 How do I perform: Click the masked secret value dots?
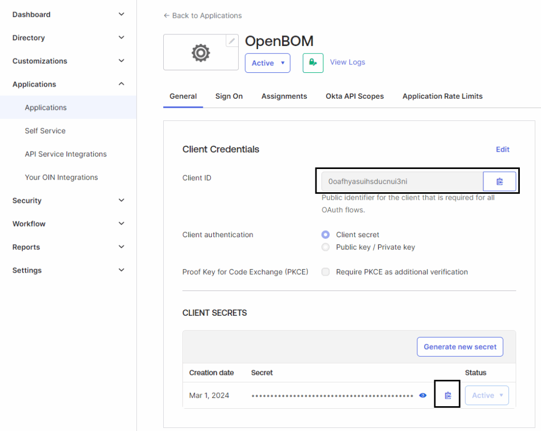coord(332,396)
